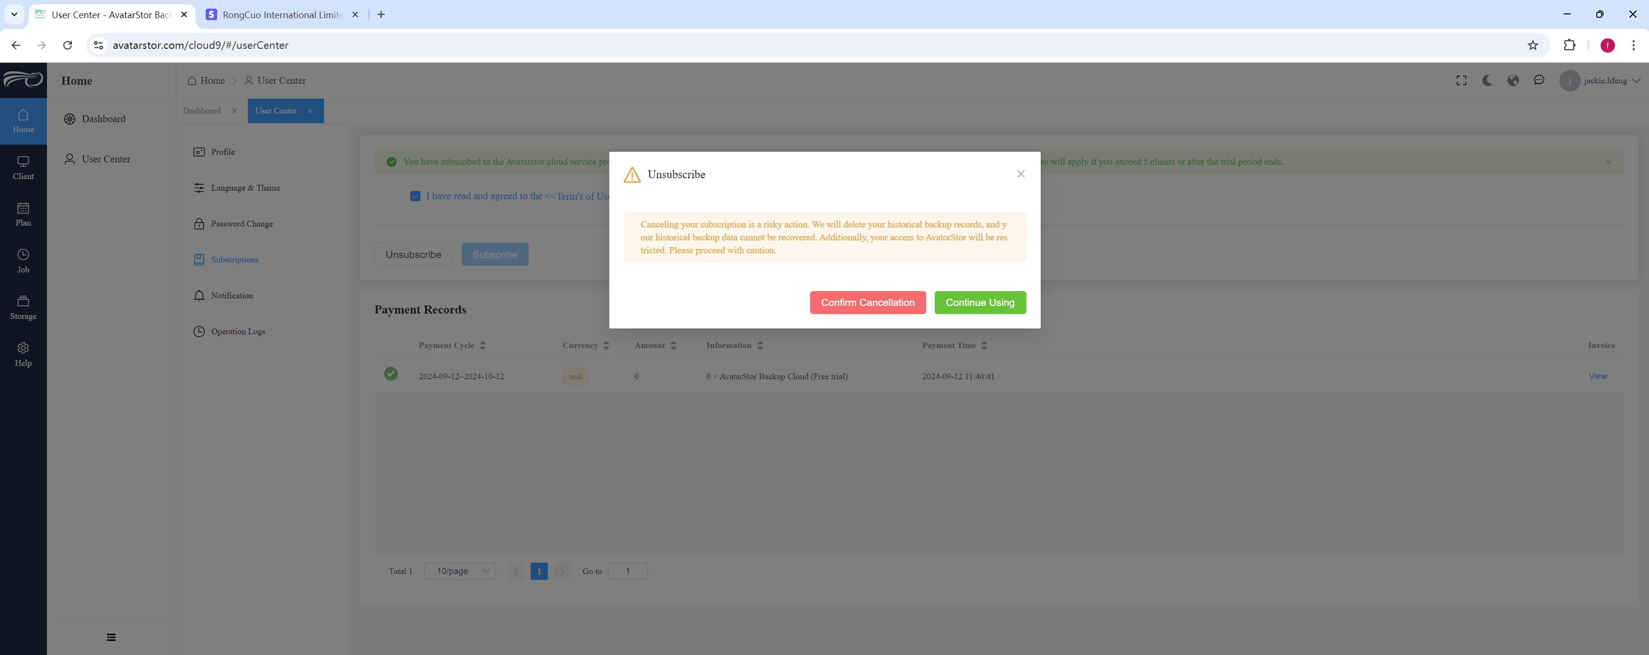The image size is (1649, 655).
Task: Open the Plan calendar icon
Action: (23, 208)
